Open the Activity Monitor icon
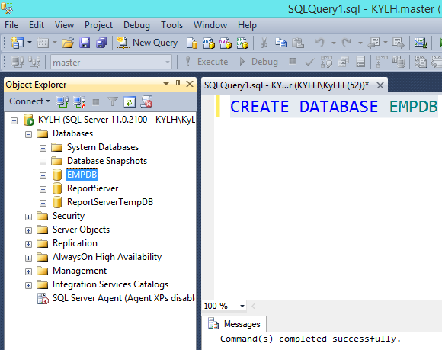 coord(421,43)
